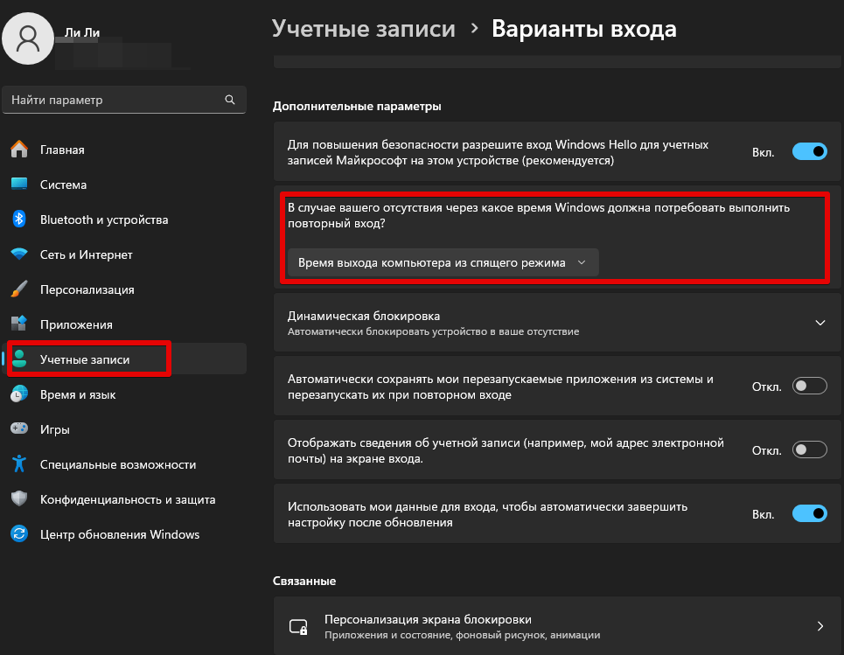Click the user profile avatar
The image size is (844, 655).
pyautogui.click(x=28, y=38)
